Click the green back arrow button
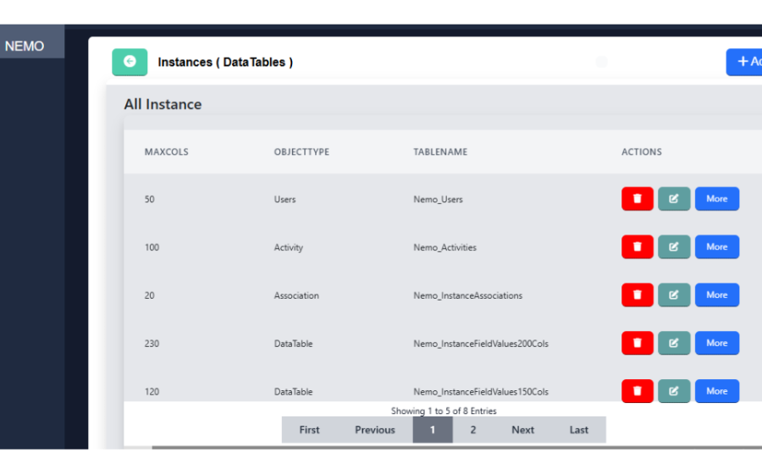 tap(130, 62)
